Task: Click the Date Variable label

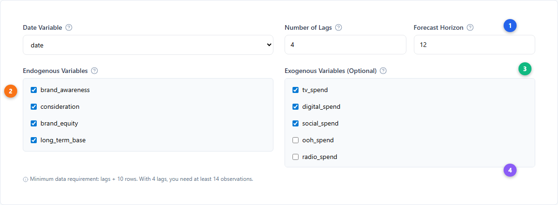Action: coord(42,27)
